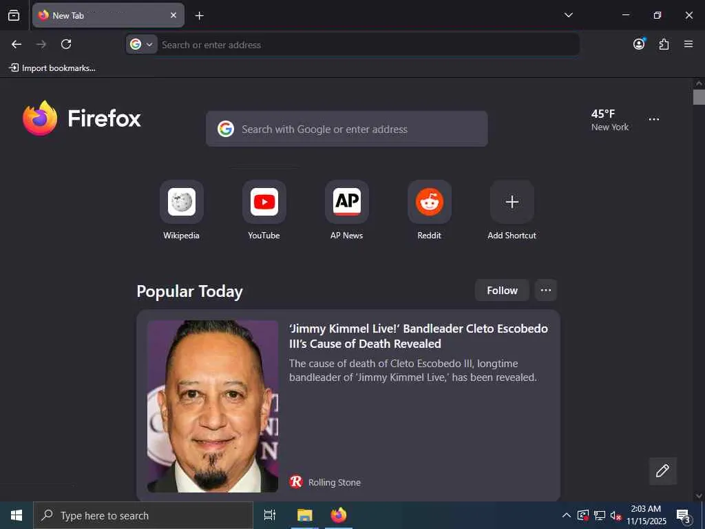Screen dimensions: 705x529
Task: Open the AP News shortcut tile
Action: [x=347, y=202]
